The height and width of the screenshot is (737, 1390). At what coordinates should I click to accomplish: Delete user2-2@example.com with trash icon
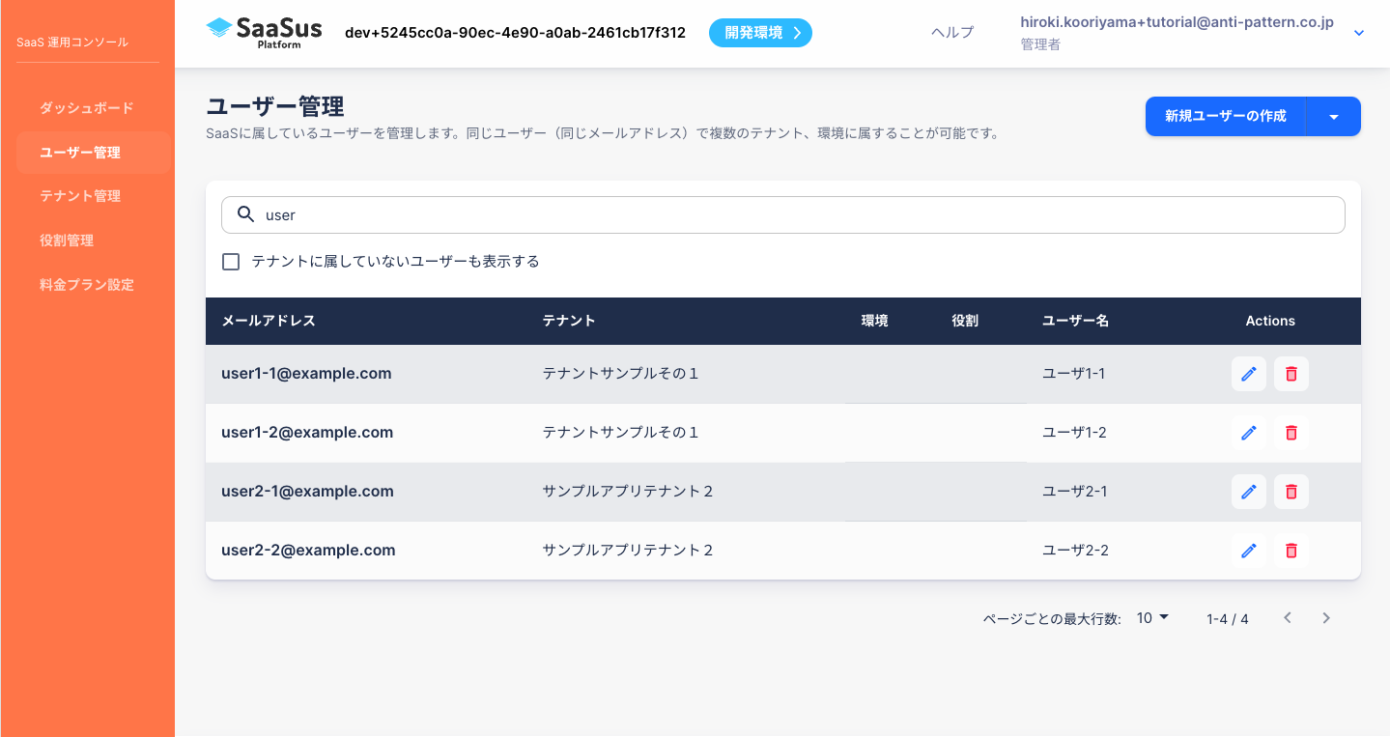tap(1291, 551)
